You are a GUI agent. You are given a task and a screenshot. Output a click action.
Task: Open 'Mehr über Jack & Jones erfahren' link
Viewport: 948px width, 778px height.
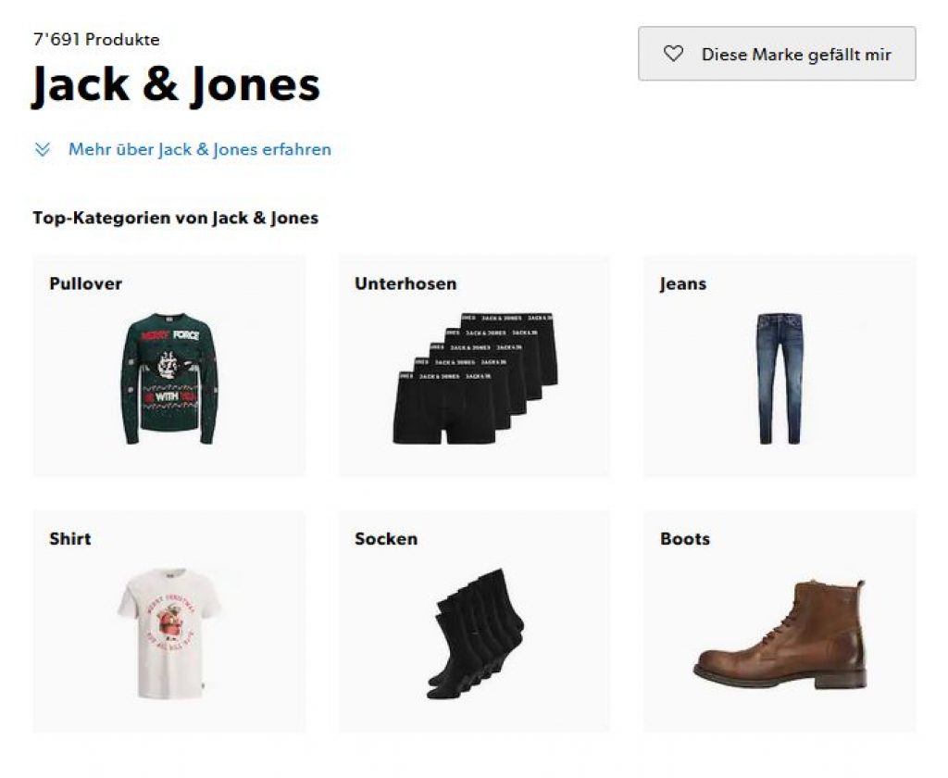199,149
